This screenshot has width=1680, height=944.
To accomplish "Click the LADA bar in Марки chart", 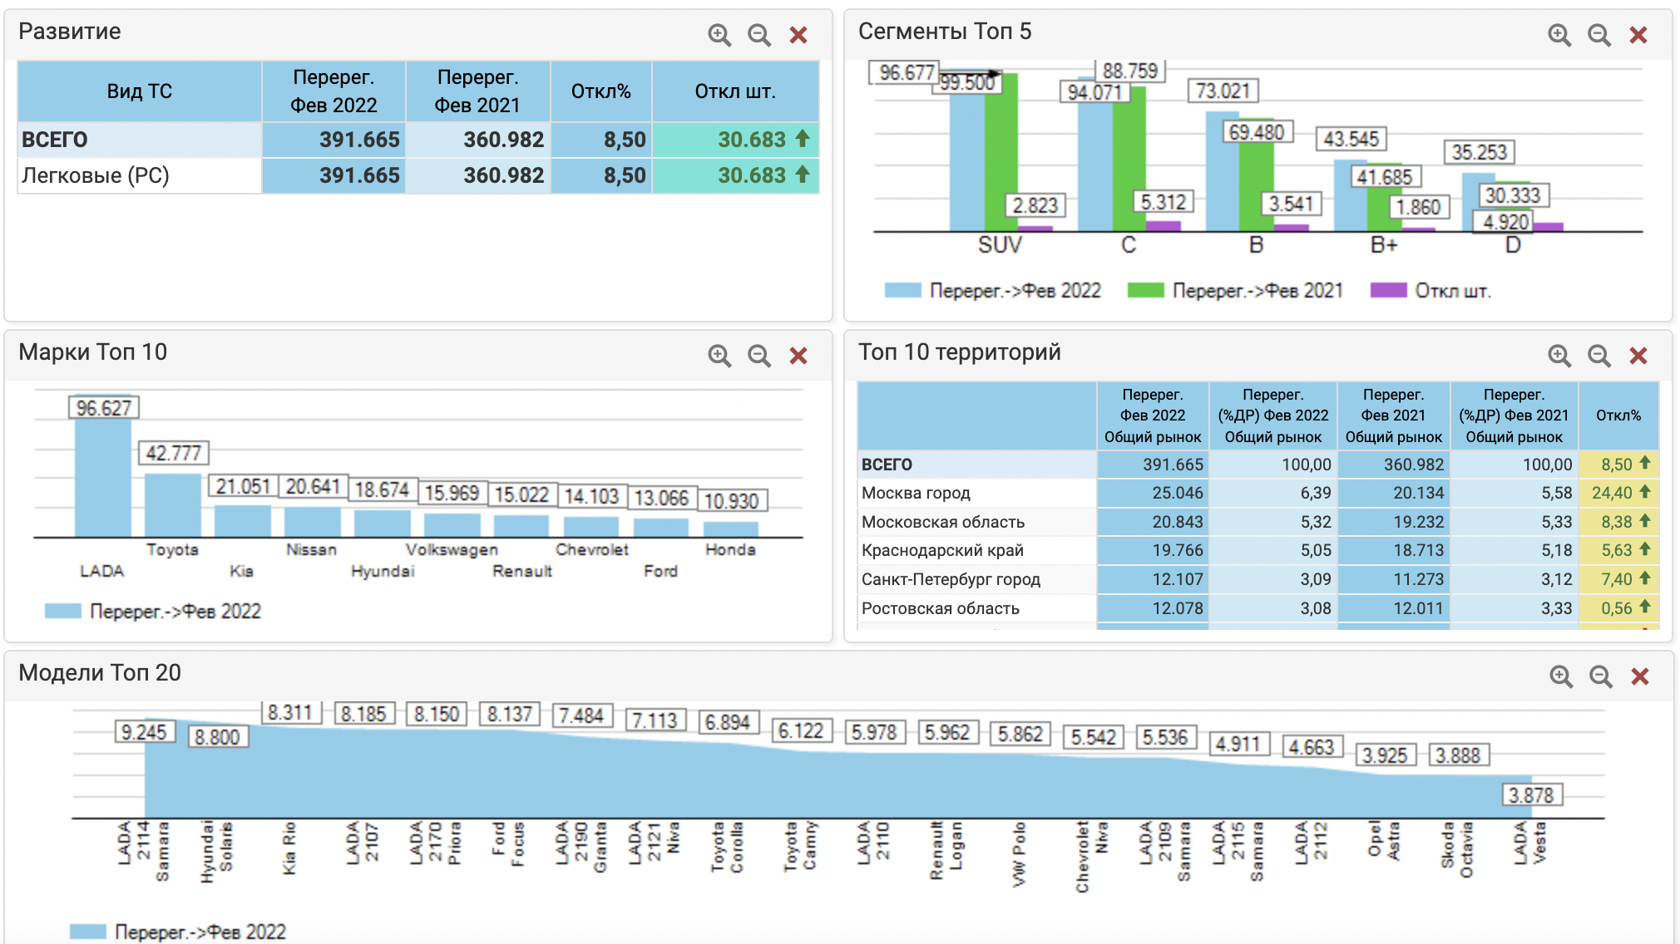I will tap(102, 478).
